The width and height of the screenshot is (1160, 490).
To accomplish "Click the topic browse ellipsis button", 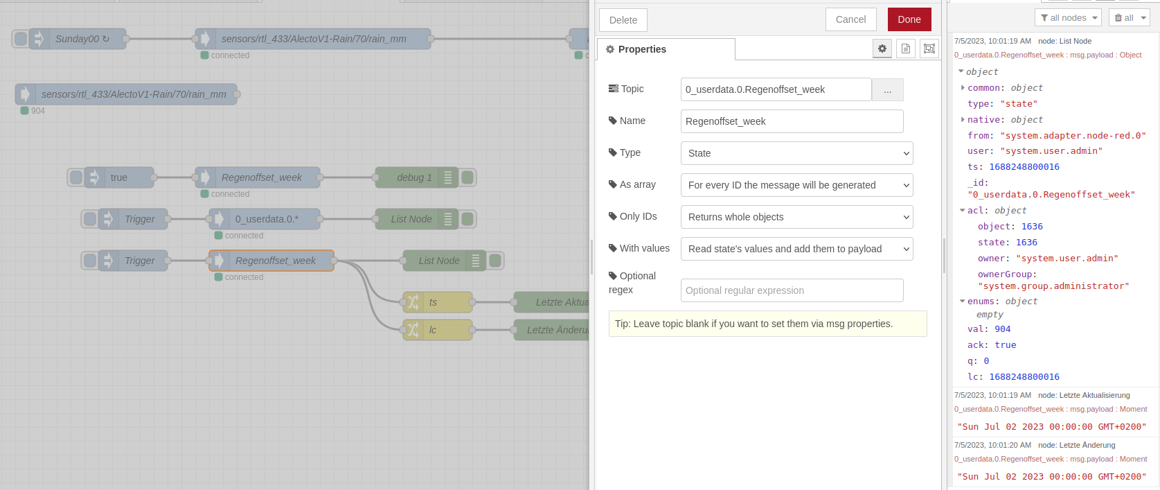I will (887, 90).
